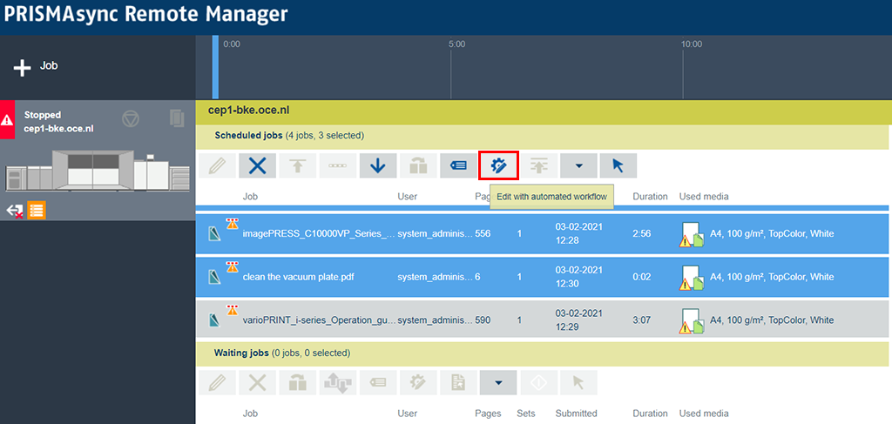Delete selected scheduled jobs with X icon
The height and width of the screenshot is (424, 892).
[258, 166]
